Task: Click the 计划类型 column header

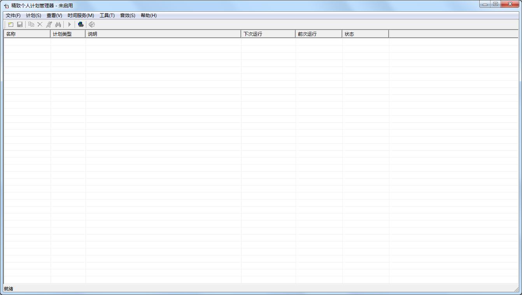Action: (x=68, y=34)
